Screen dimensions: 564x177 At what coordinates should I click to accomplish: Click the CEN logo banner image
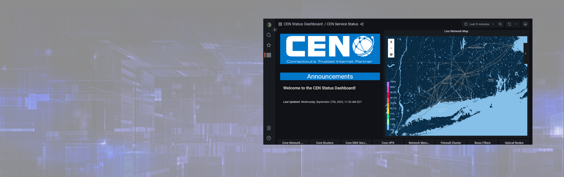(x=330, y=49)
